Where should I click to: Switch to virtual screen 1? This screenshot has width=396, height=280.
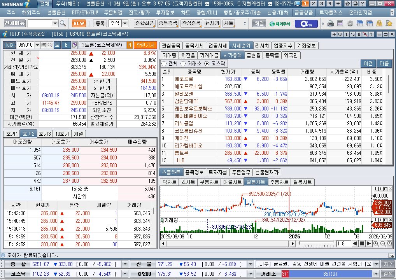click(x=305, y=3)
